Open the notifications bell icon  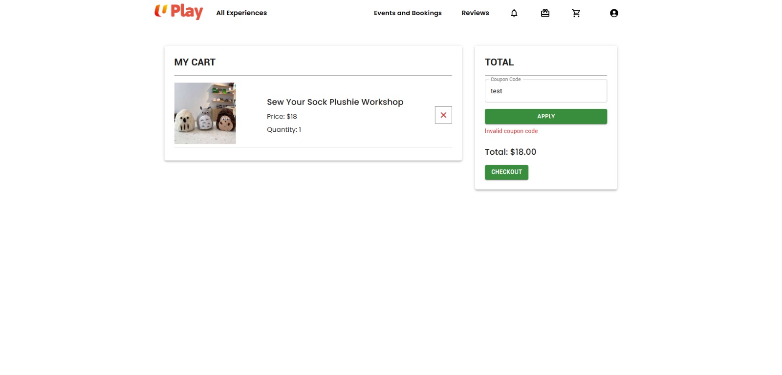[514, 13]
